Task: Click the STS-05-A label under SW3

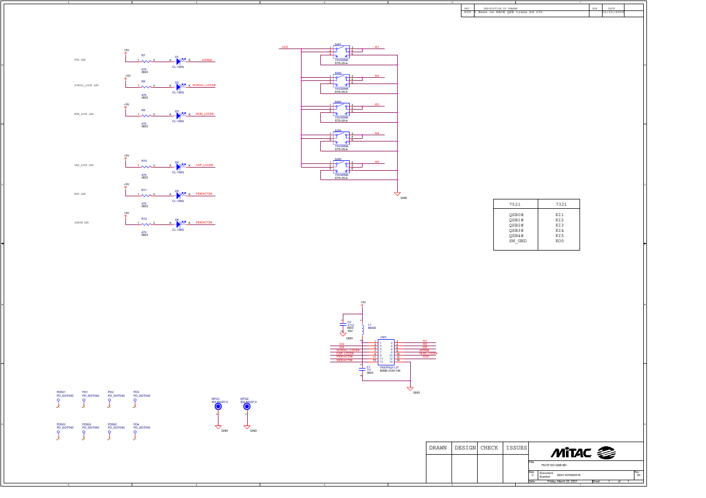Action: coord(341,121)
